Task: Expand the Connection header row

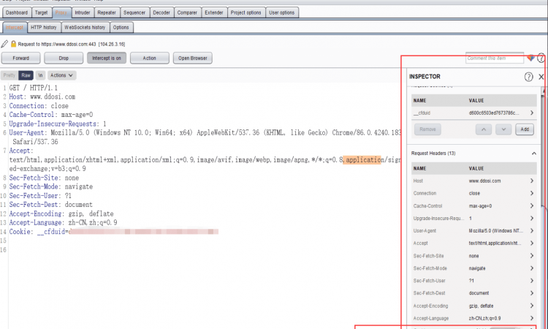Action: (x=532, y=193)
